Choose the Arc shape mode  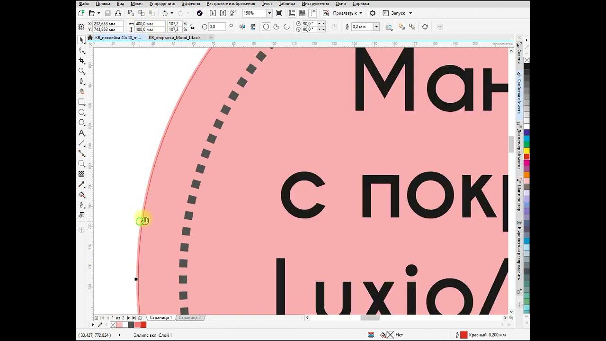(x=287, y=27)
